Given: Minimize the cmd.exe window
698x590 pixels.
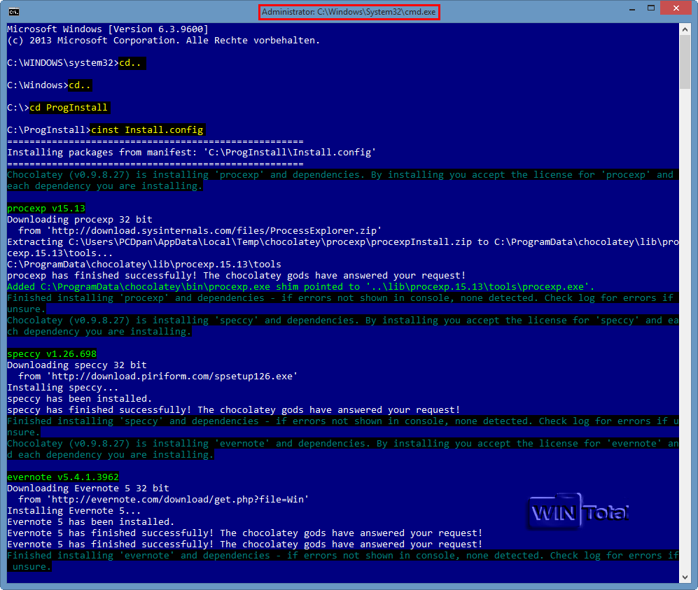Looking at the screenshot, I should click(x=631, y=8).
